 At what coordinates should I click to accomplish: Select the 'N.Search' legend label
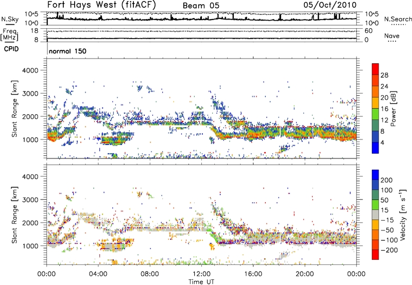tap(398, 19)
